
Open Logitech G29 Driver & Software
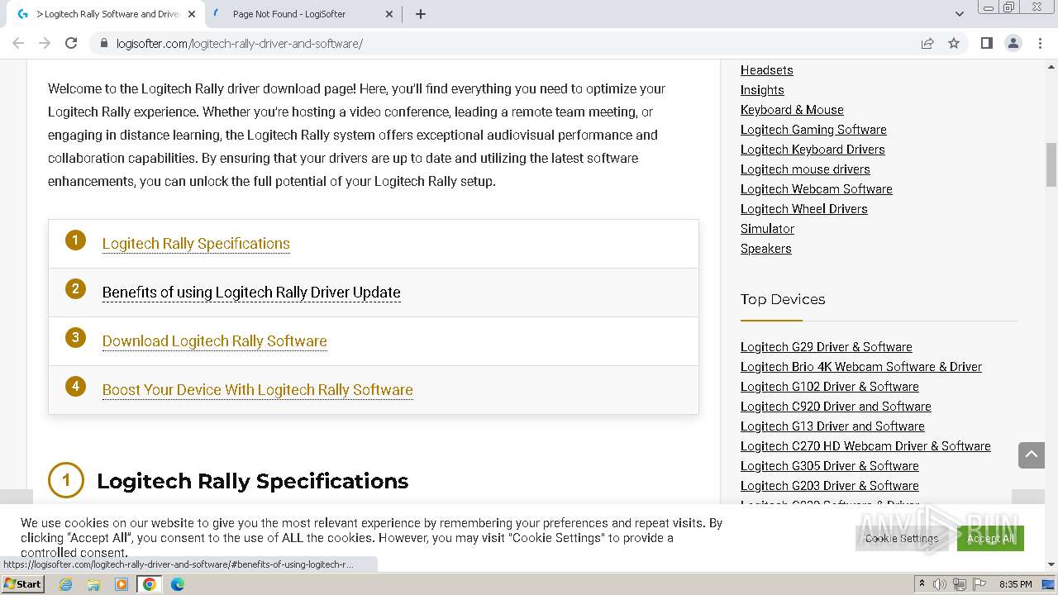click(x=827, y=347)
